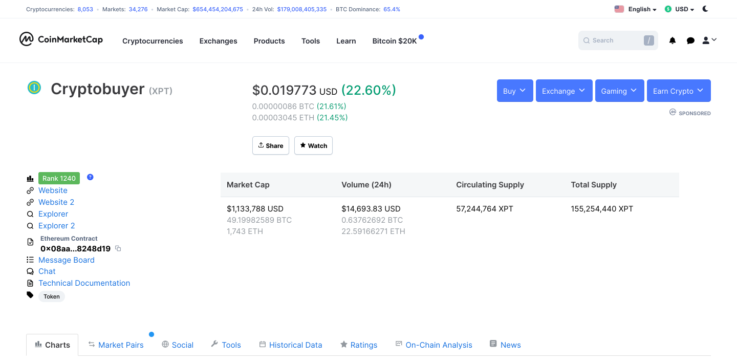Click the $1,133,788 USD market cap value

(x=255, y=208)
